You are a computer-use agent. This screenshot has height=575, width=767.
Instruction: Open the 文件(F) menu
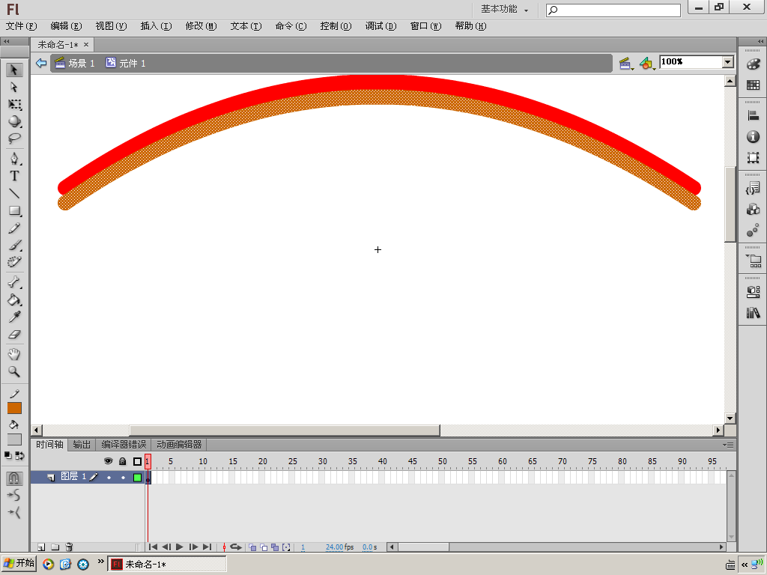pos(21,26)
